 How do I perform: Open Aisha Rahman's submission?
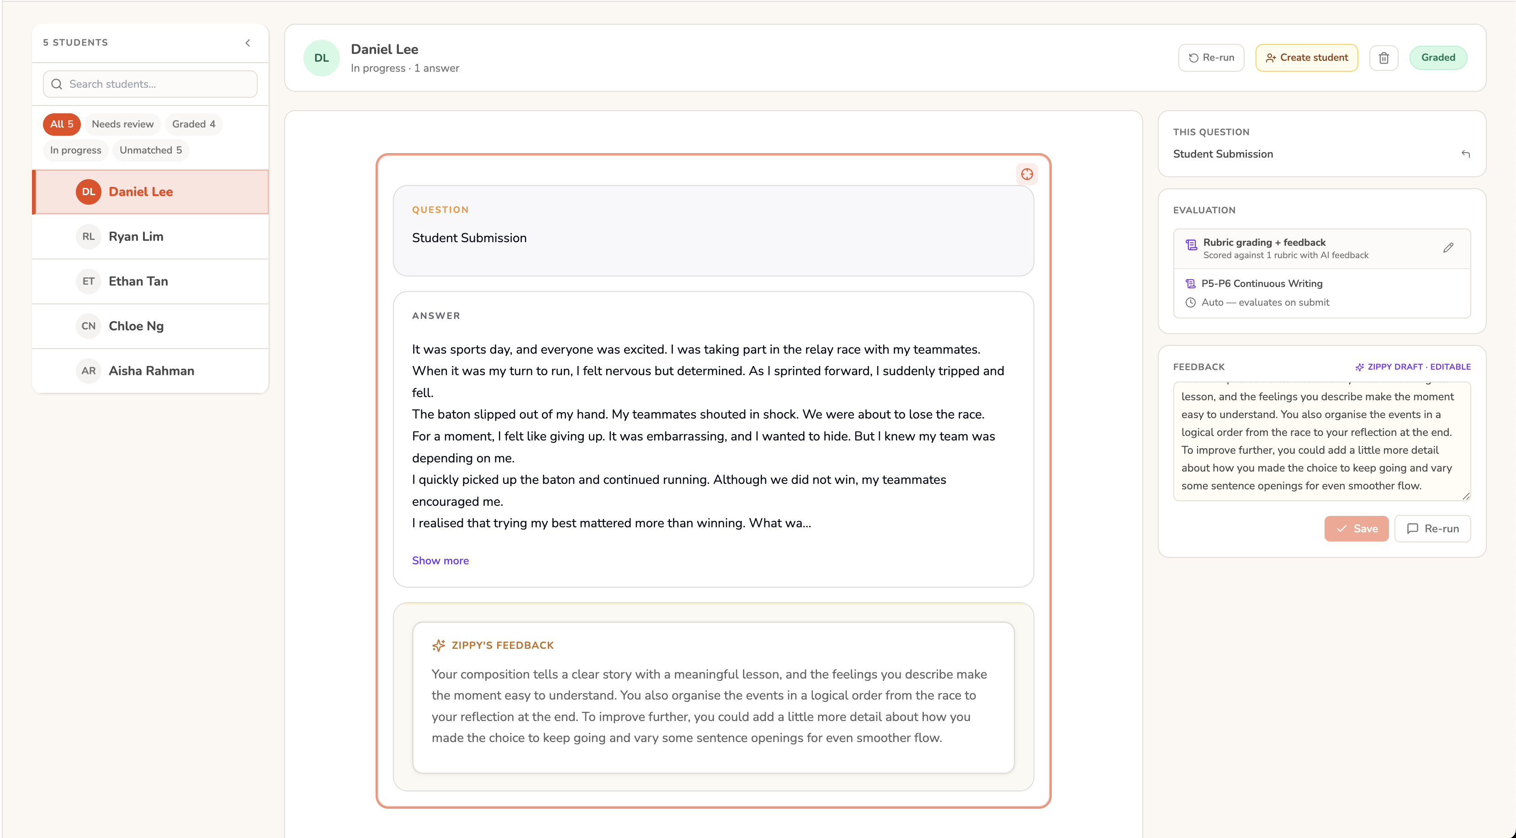151,371
